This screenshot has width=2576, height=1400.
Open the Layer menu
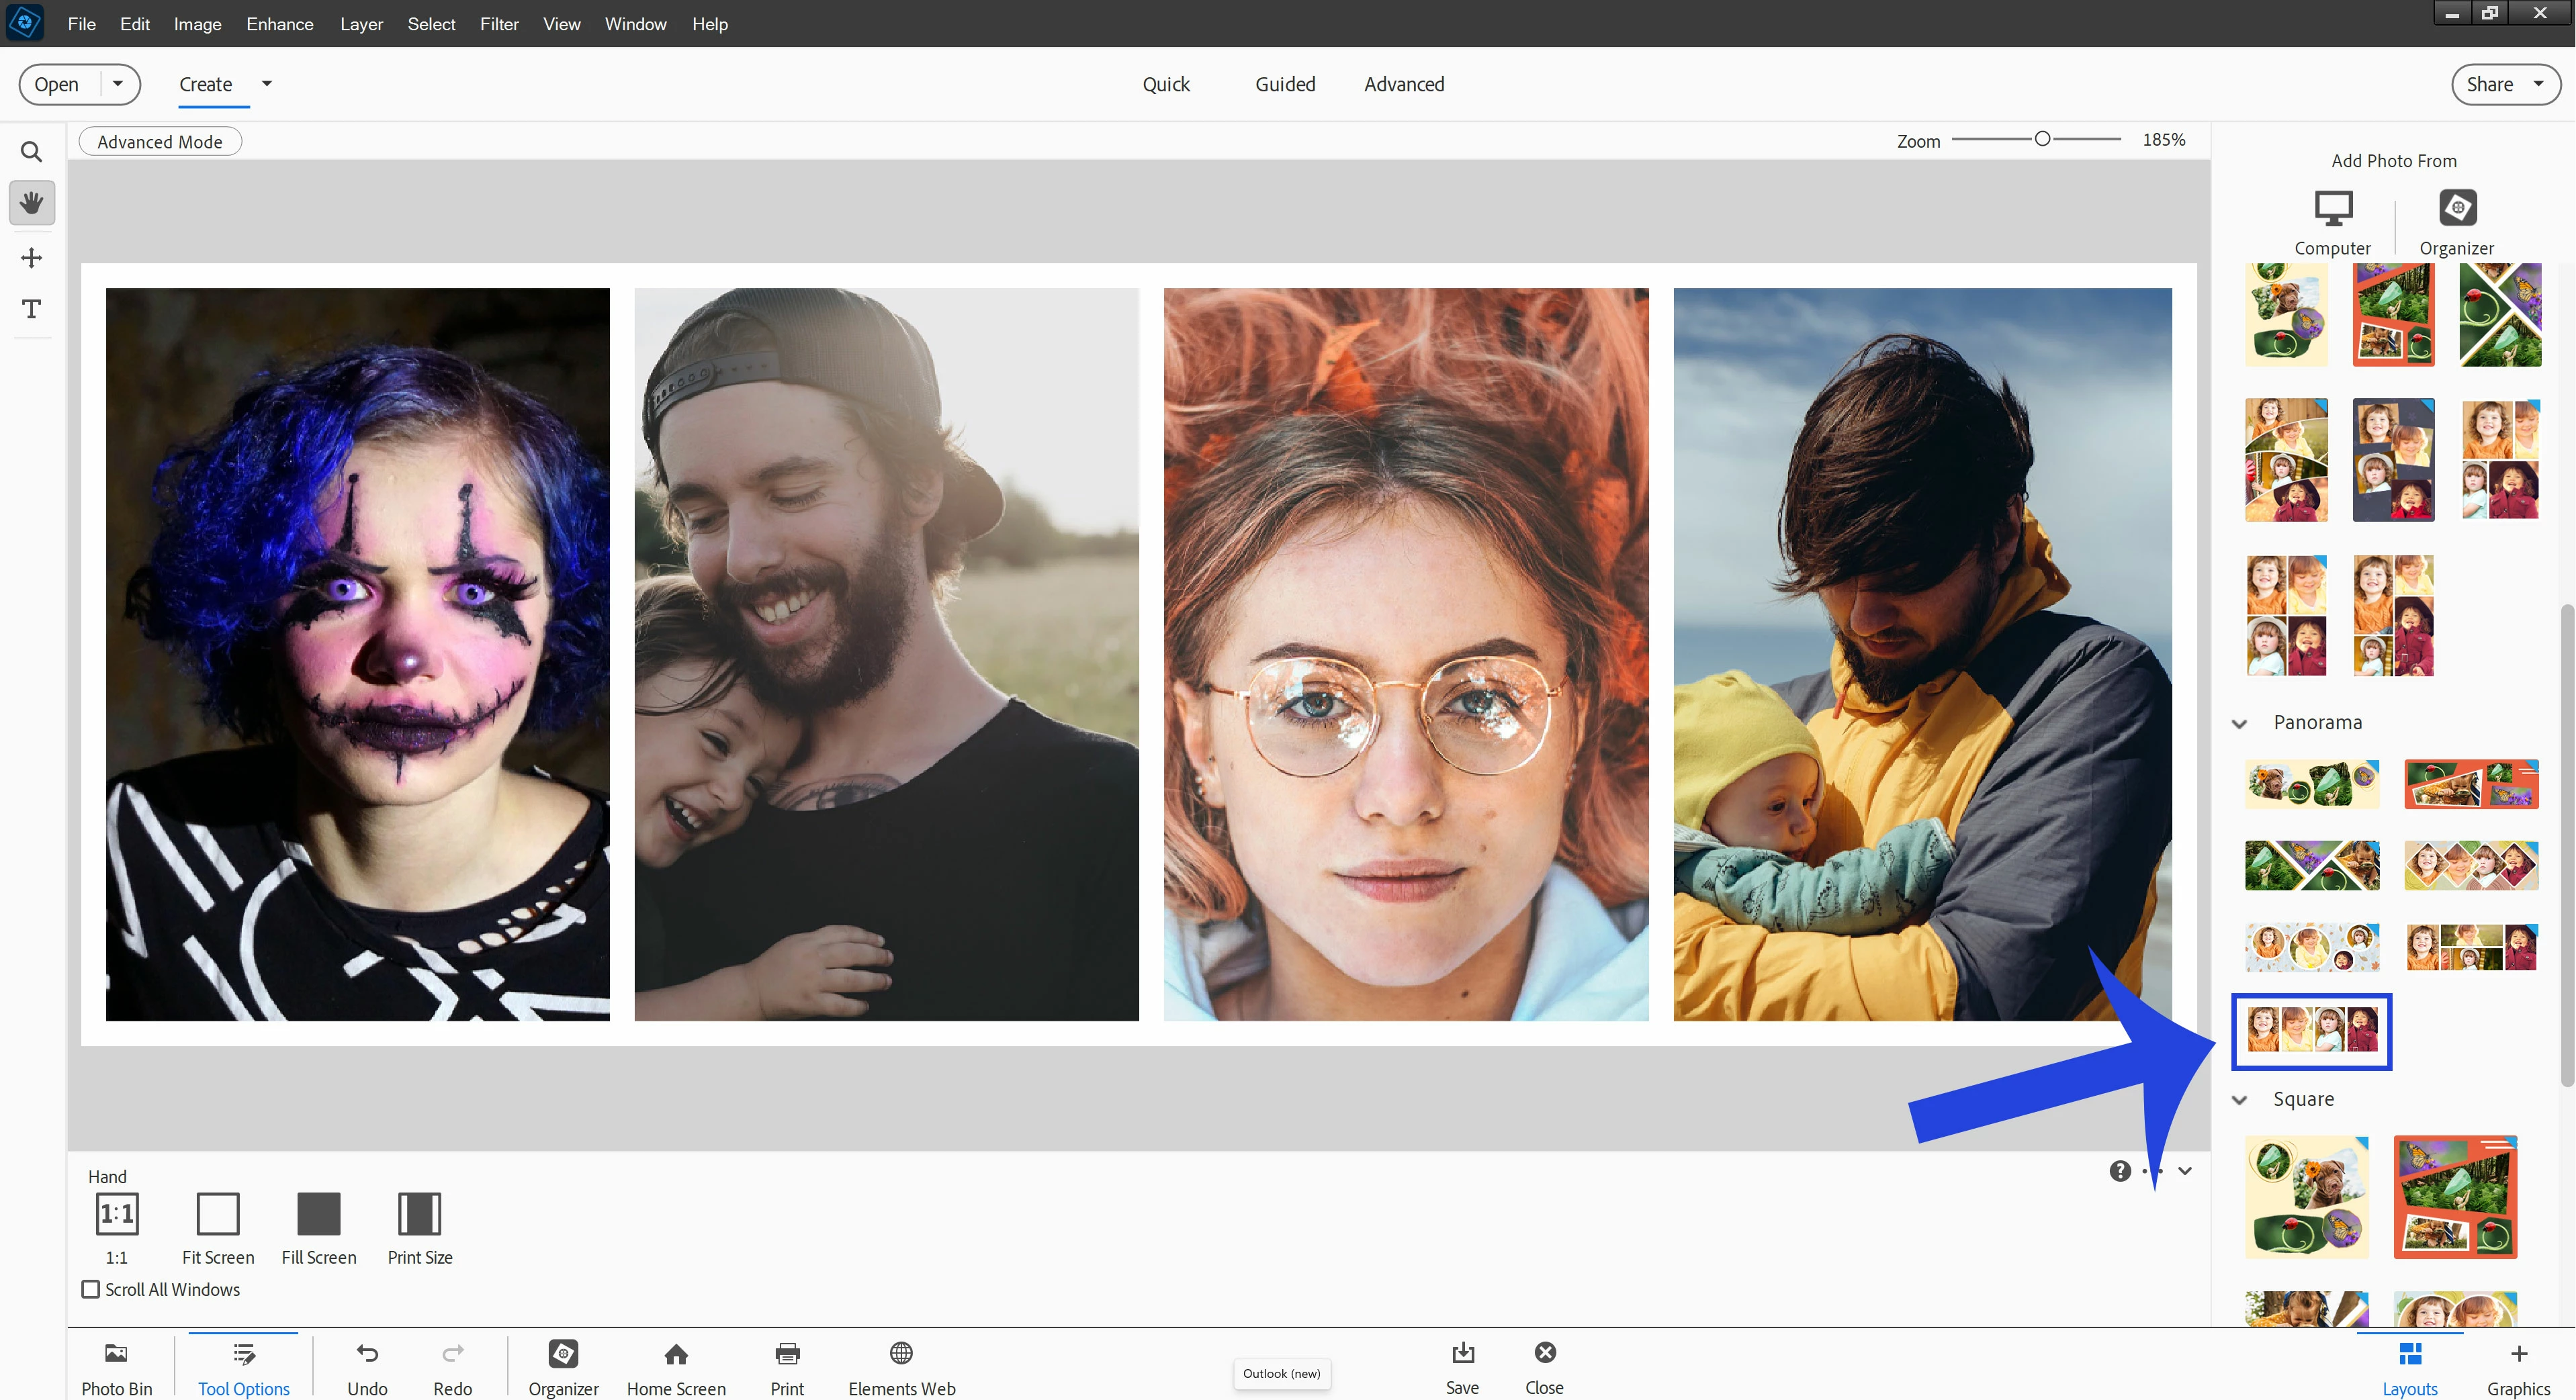[x=361, y=24]
